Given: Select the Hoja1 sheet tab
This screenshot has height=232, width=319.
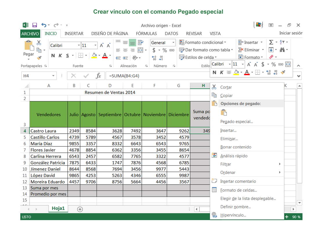Looking at the screenshot, I should point(58,209).
